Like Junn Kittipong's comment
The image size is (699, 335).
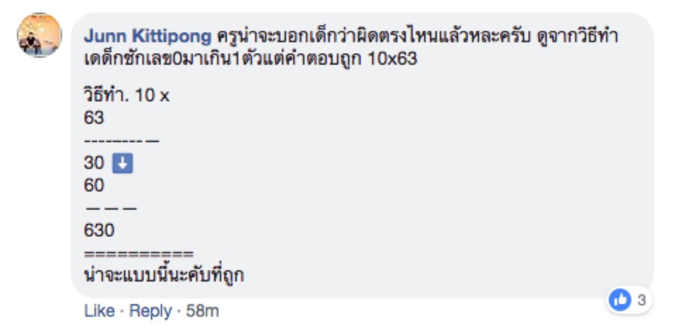click(99, 311)
